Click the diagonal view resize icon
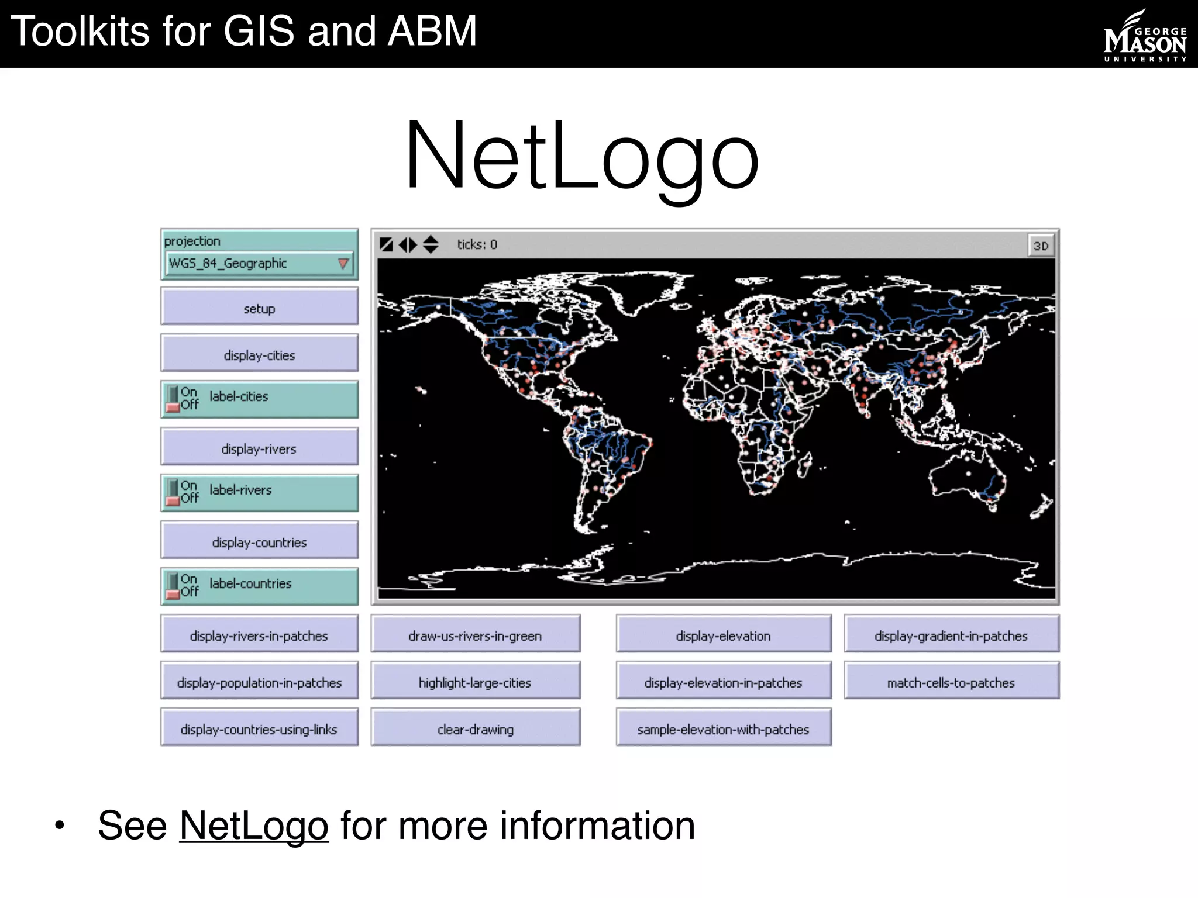This screenshot has width=1198, height=898. click(386, 244)
